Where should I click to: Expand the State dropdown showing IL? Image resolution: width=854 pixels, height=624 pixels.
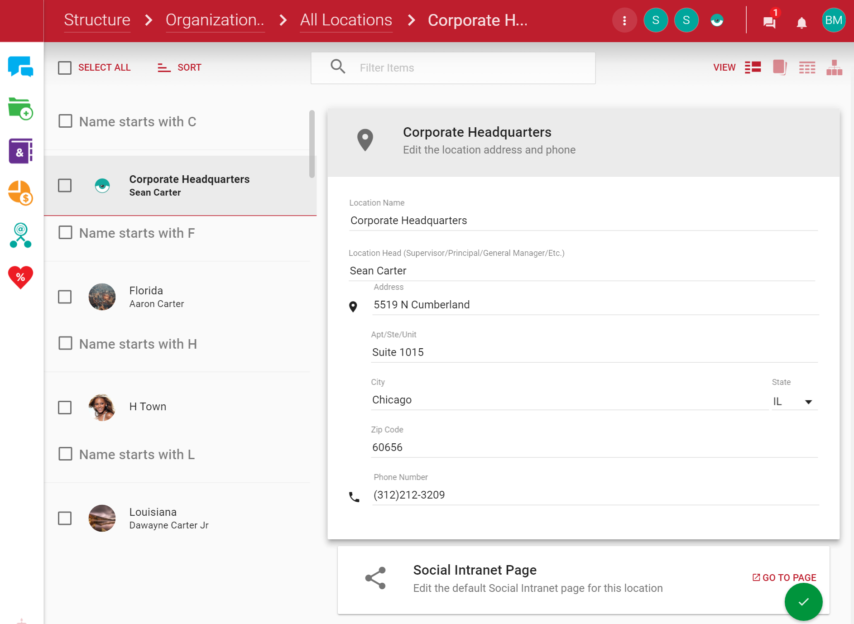point(795,401)
